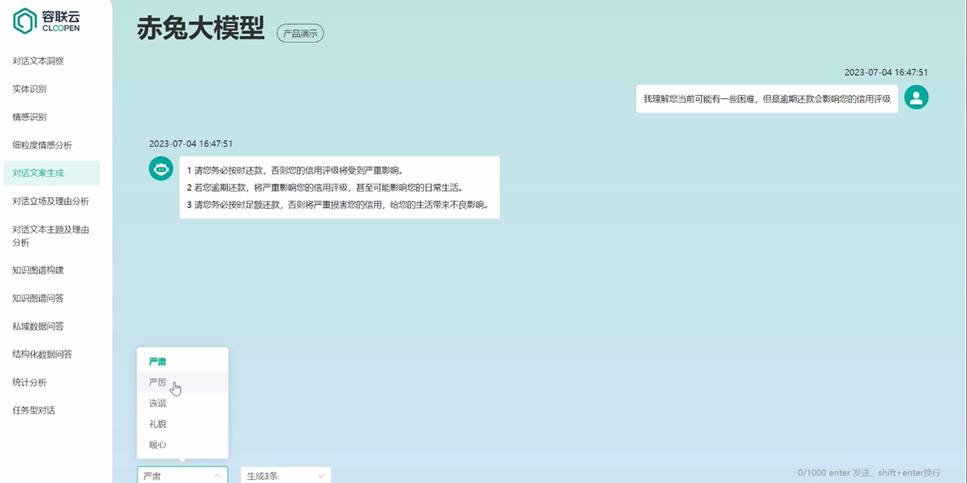Screen dimensions: 967x483
Task: Click the 产品演示 badge
Action: pyautogui.click(x=300, y=33)
